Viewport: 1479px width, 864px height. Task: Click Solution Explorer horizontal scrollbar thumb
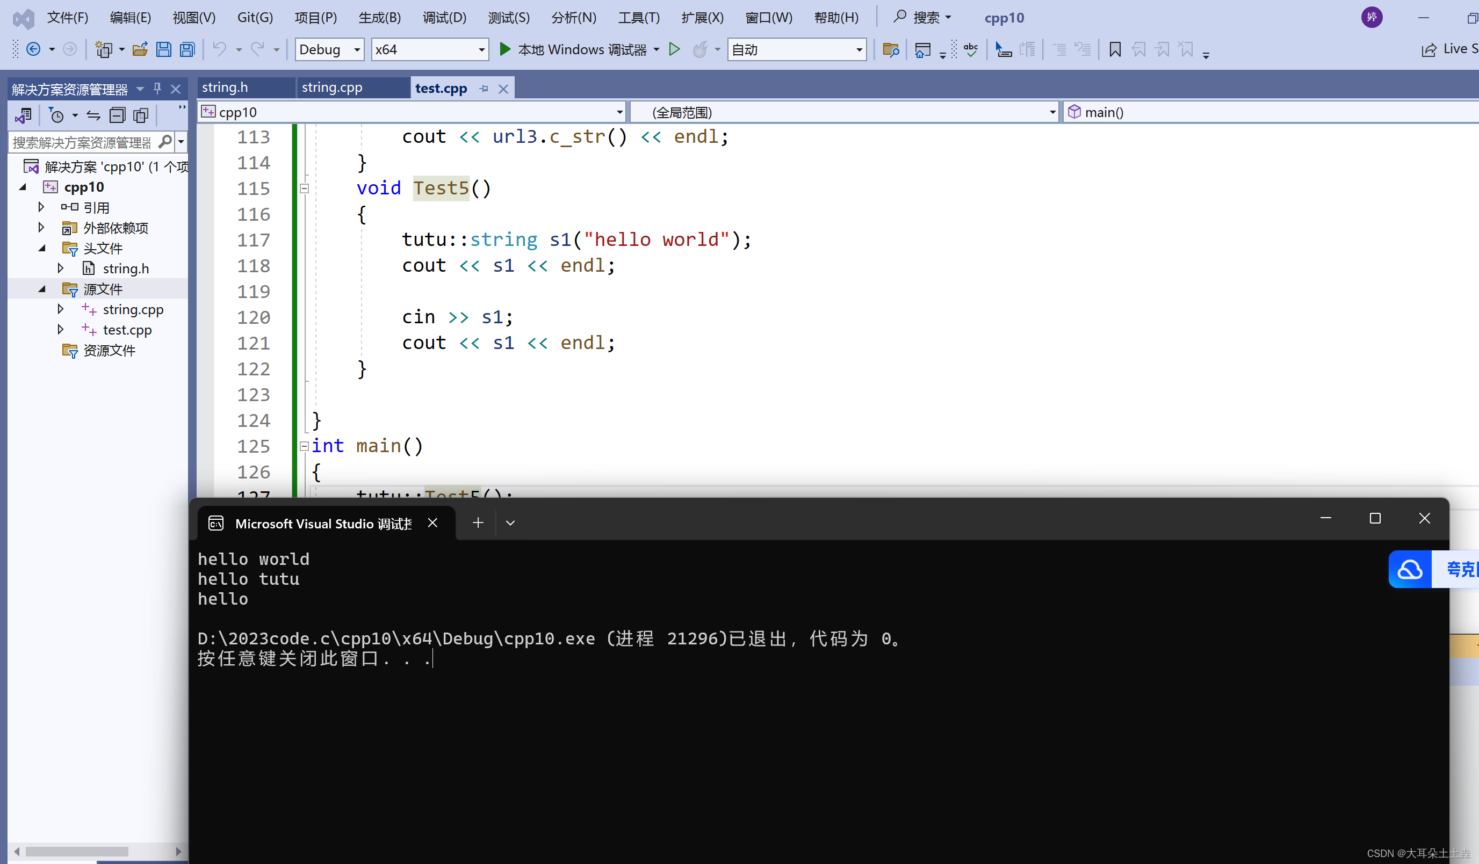(x=76, y=851)
